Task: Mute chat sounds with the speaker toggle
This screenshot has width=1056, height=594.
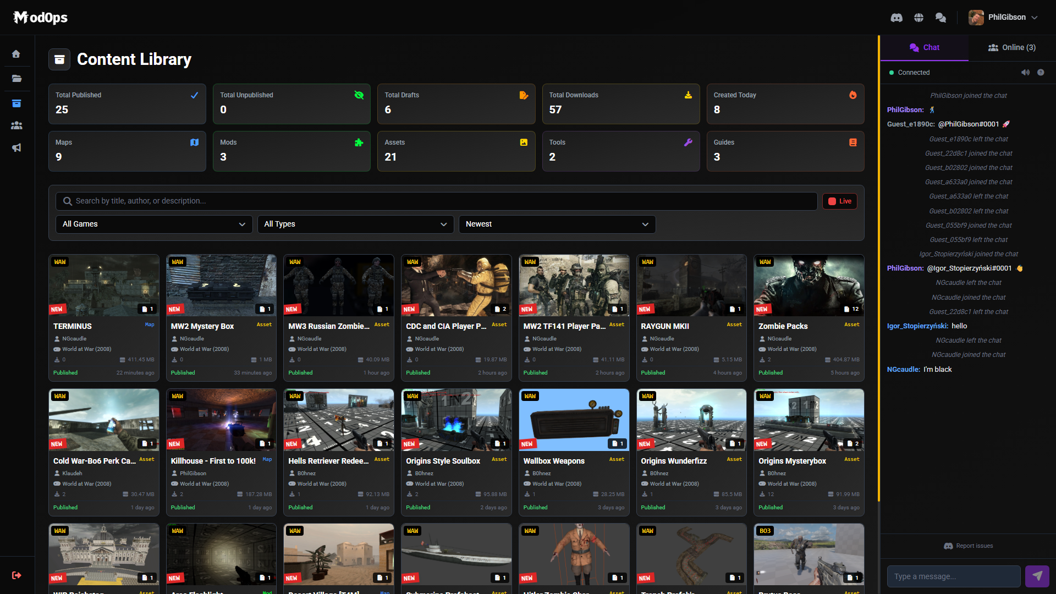Action: [x=1025, y=72]
